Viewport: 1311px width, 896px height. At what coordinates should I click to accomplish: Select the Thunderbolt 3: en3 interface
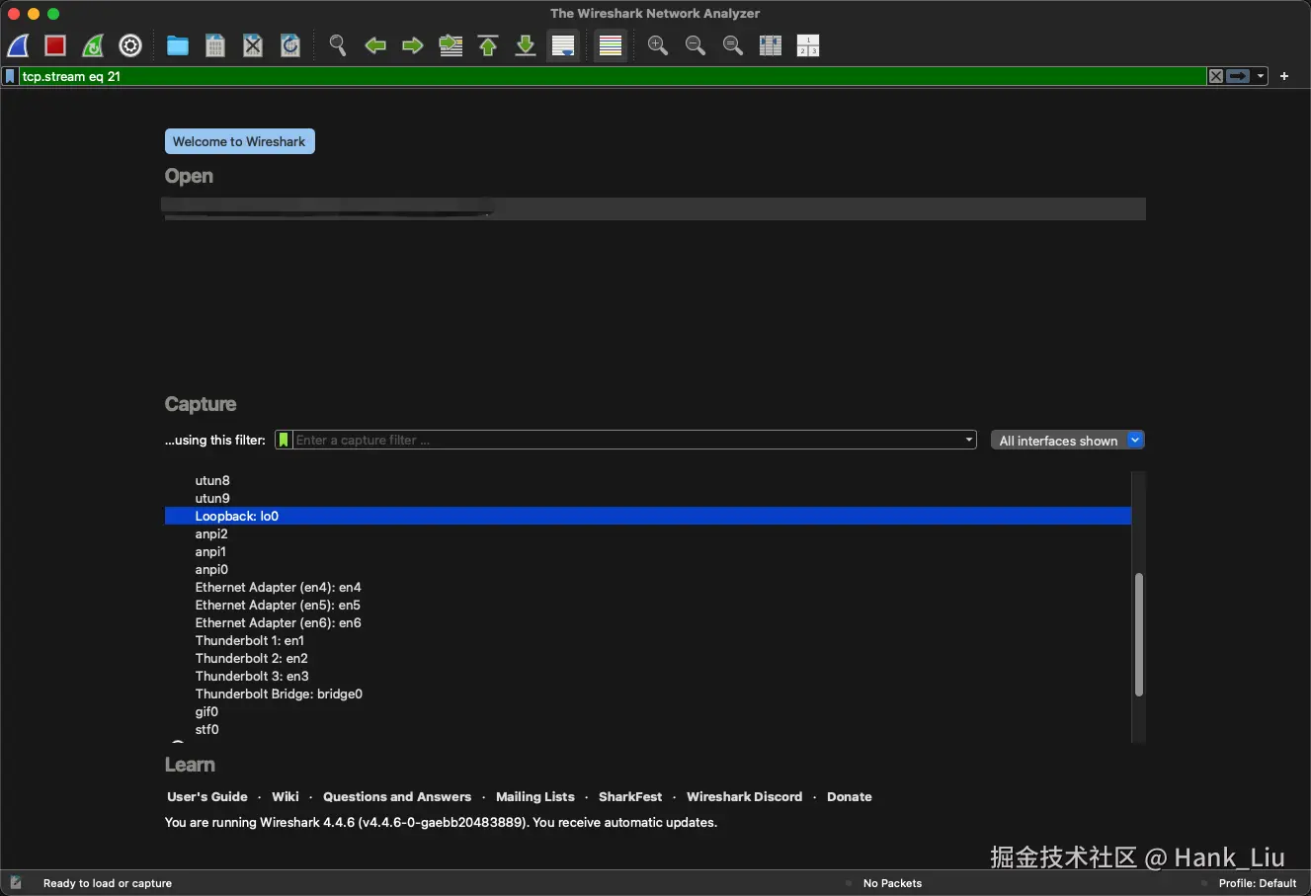pos(648,677)
